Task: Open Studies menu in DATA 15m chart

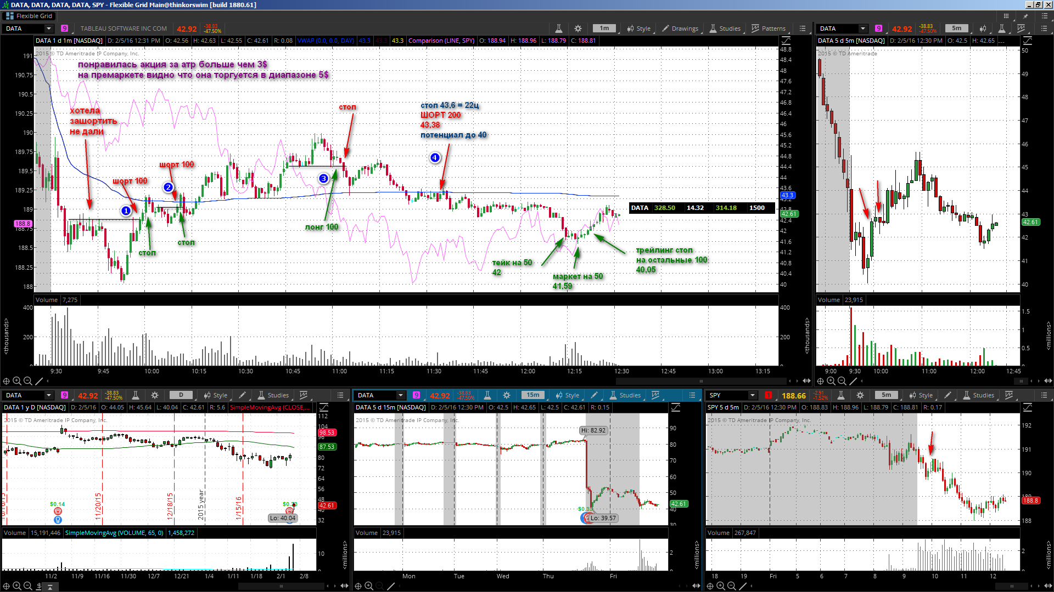Action: [625, 395]
